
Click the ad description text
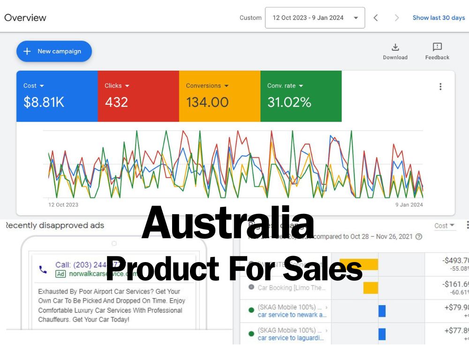(112, 305)
